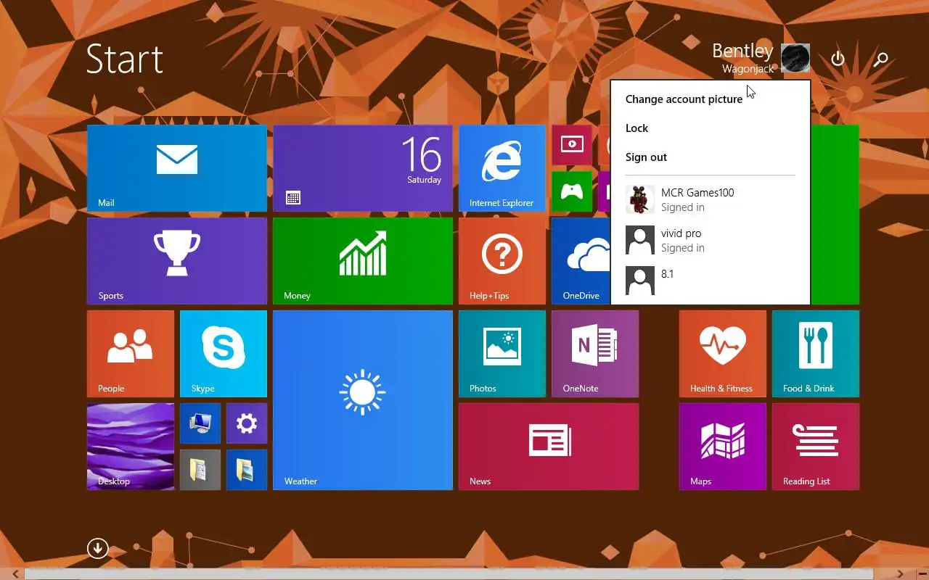Open the Money chart tile

tap(363, 261)
